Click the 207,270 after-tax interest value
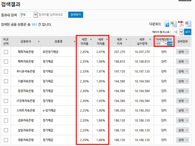This screenshot has height=146, width=195. [x=120, y=52]
